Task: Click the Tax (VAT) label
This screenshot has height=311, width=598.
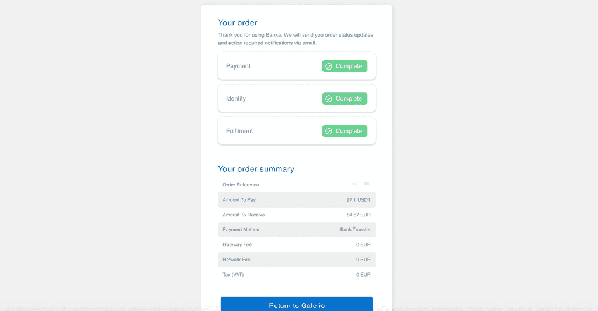Action: pyautogui.click(x=235, y=274)
